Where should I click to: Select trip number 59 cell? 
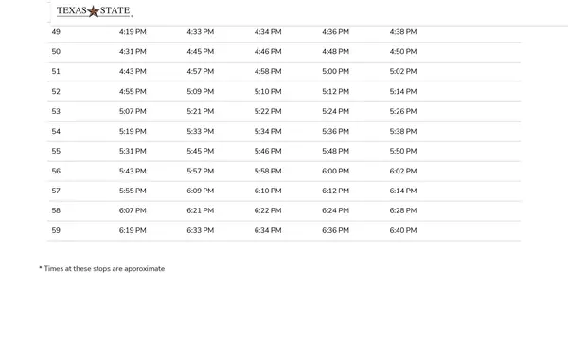pos(56,230)
